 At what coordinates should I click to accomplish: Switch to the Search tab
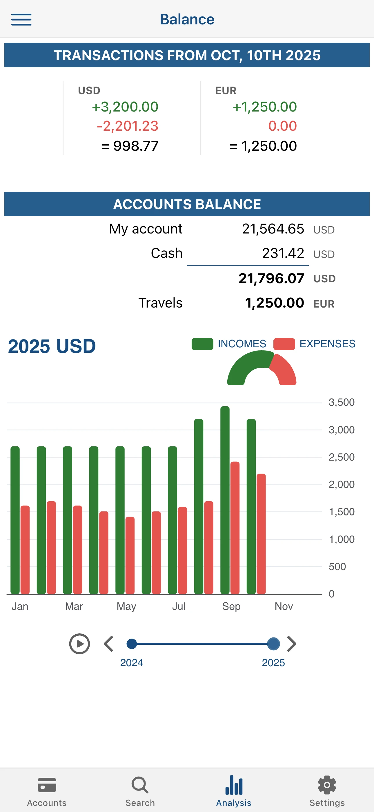tap(140, 791)
